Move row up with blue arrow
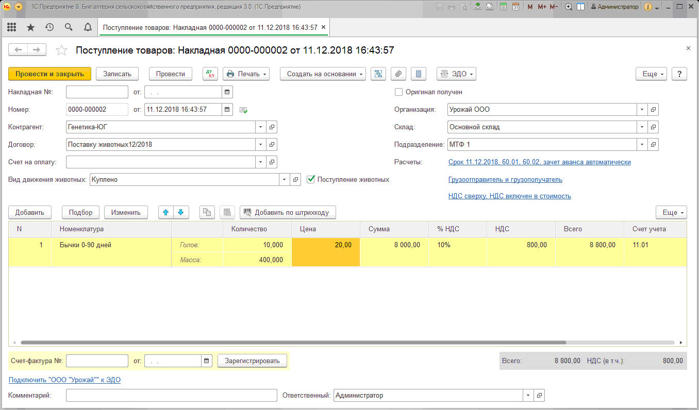The image size is (699, 410). [x=165, y=212]
